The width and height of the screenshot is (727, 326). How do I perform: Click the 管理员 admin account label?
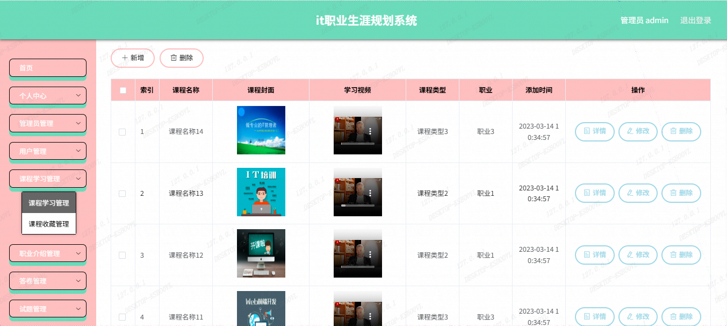[645, 20]
